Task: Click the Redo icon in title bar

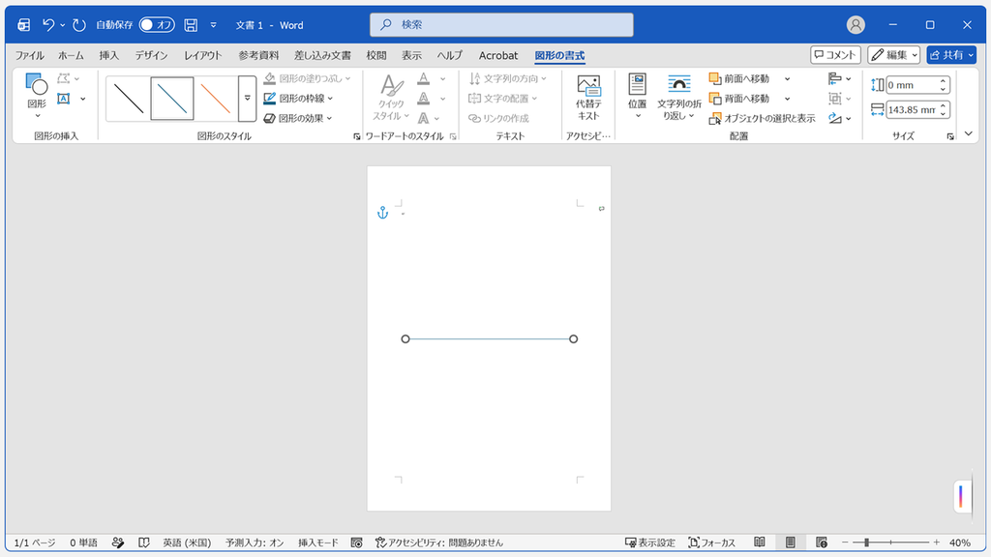Action: (x=79, y=24)
